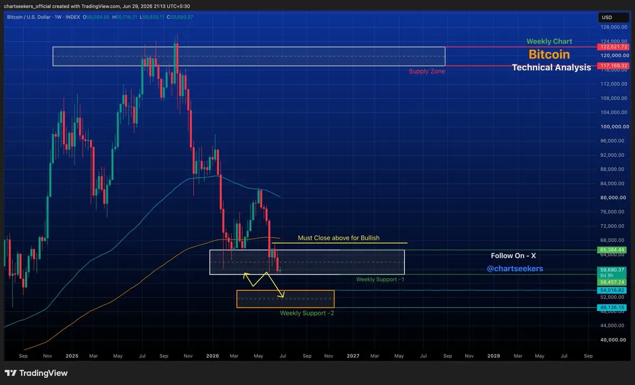
Task: Click the 40,000.00 price axis label
Action: click(x=614, y=340)
